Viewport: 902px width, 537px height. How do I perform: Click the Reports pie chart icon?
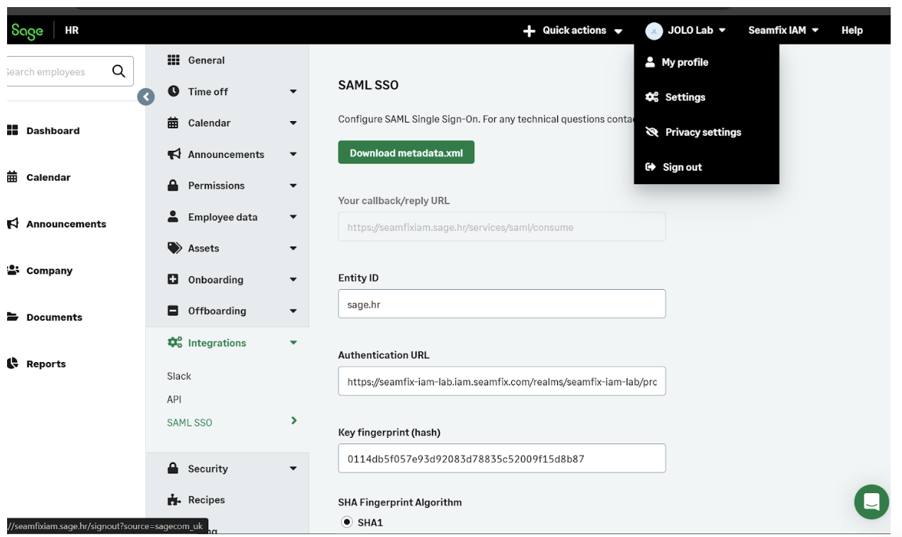pos(12,363)
